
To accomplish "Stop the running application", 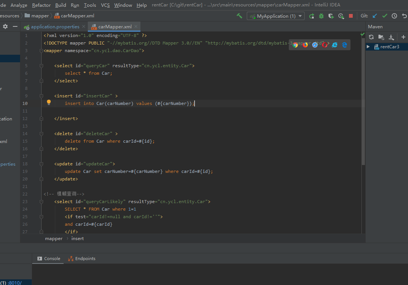I will pyautogui.click(x=351, y=16).
